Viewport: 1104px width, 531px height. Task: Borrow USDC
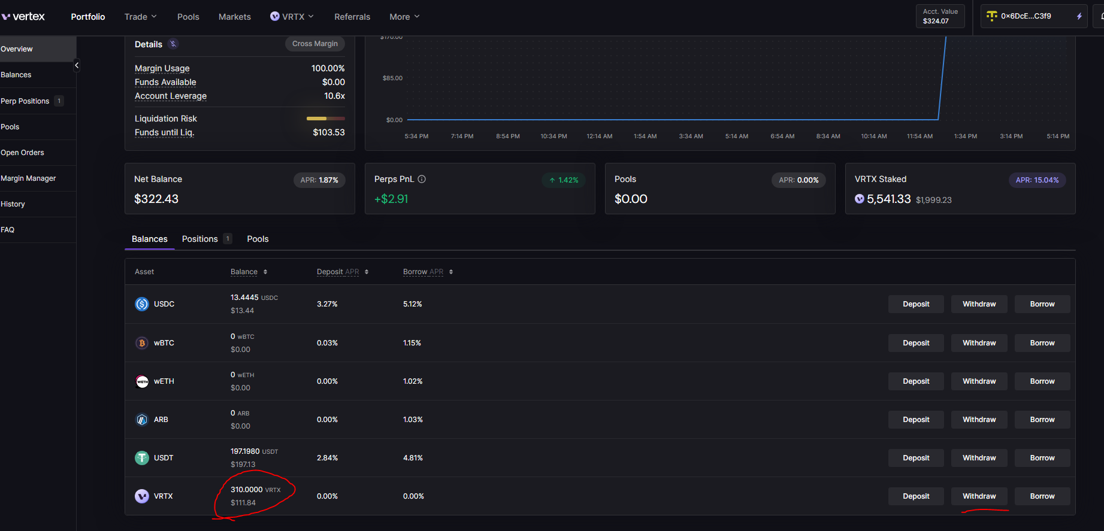(1042, 304)
